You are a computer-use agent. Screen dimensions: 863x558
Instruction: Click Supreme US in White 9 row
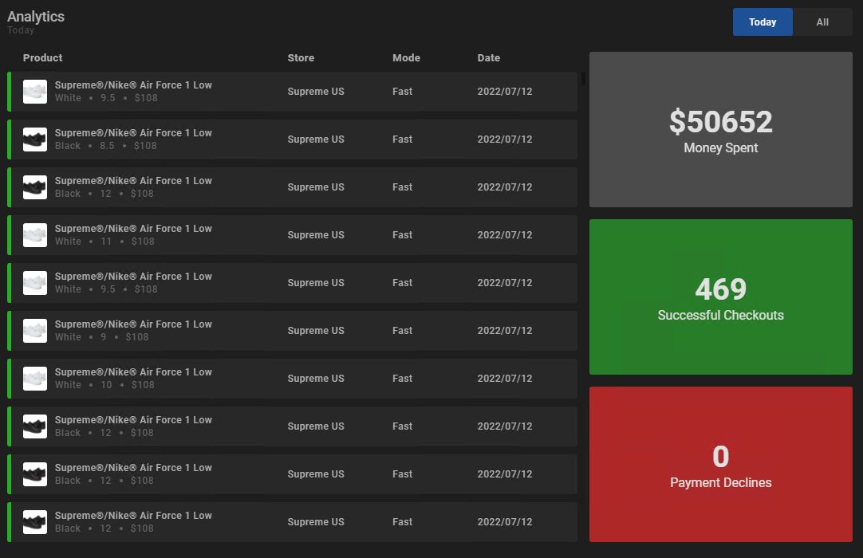(316, 331)
